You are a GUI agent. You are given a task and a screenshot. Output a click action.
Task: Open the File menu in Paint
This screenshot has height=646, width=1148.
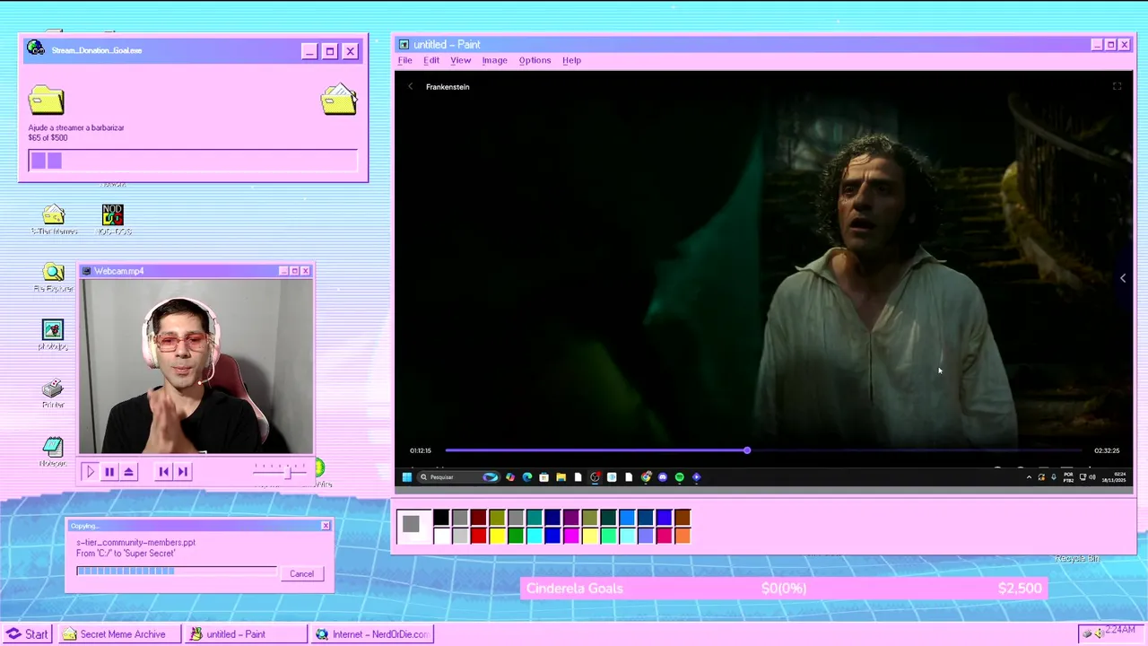(x=405, y=60)
